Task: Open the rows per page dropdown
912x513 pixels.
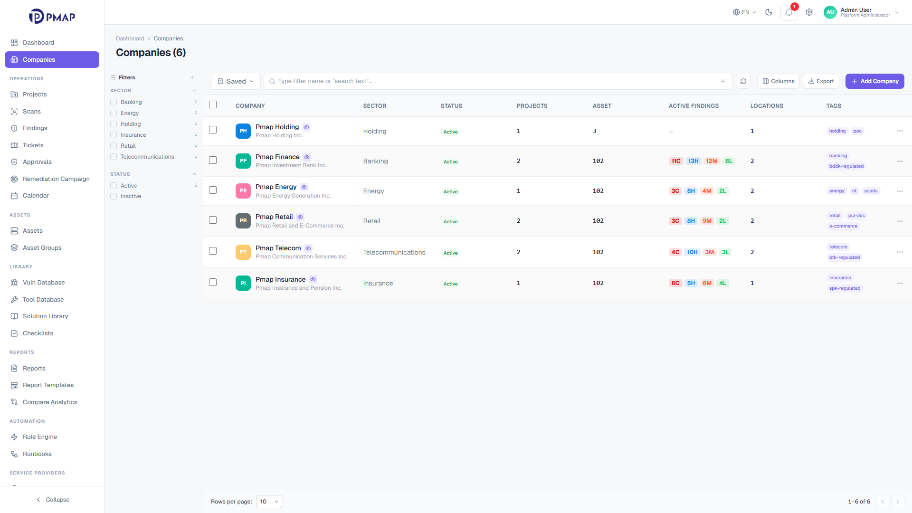Action: click(x=269, y=502)
